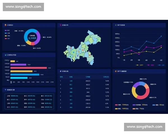Click the location pin icon beside 区域分布

60,25
